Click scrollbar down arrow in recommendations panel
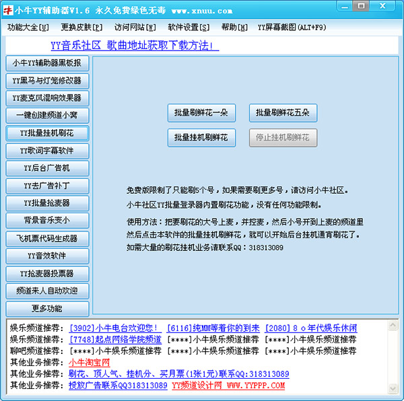404x401 pixels. pyautogui.click(x=393, y=388)
